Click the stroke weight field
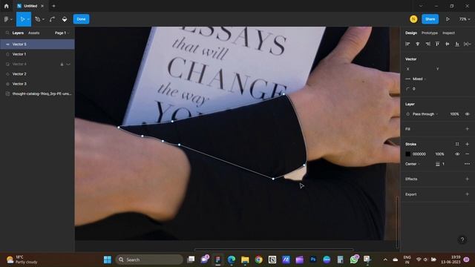Viewport: 475px width, 267px height. point(443,164)
